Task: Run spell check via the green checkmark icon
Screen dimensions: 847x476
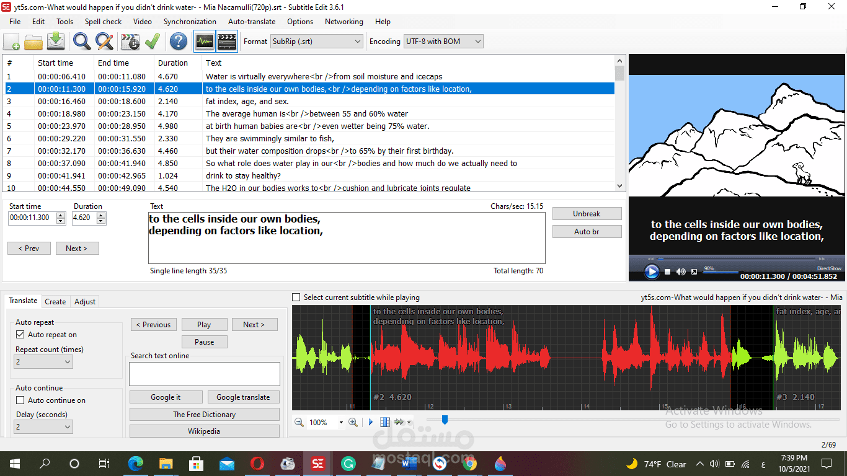Action: (153, 41)
